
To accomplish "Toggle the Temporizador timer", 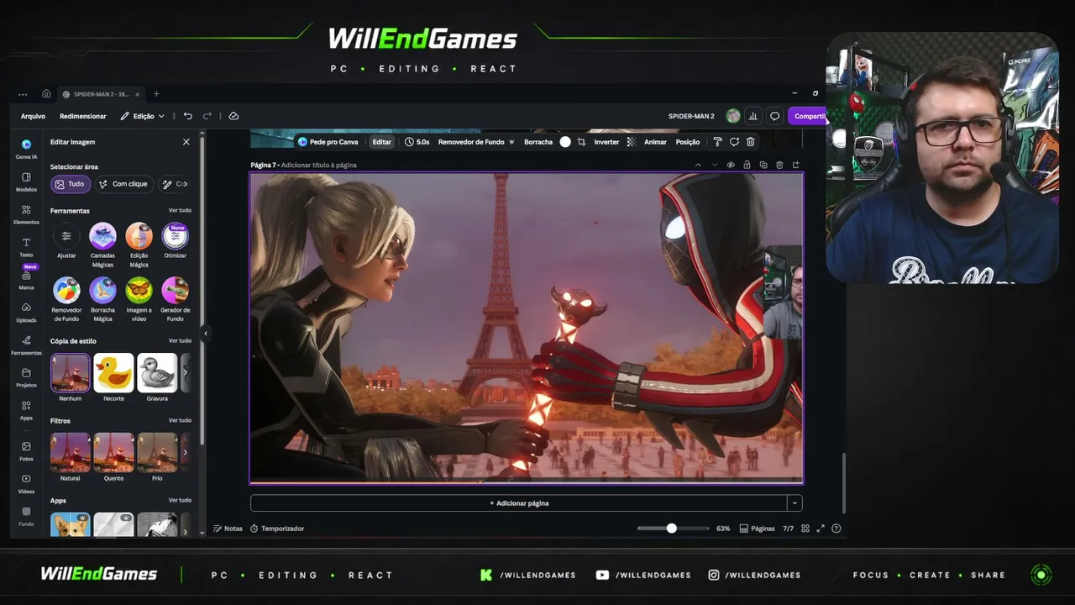I will point(277,529).
